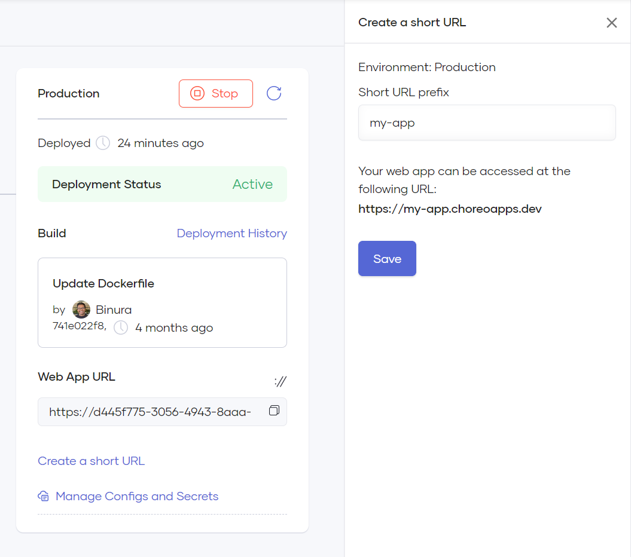Click the clock icon beside 4 months ago
The height and width of the screenshot is (557, 631).
[x=121, y=328]
